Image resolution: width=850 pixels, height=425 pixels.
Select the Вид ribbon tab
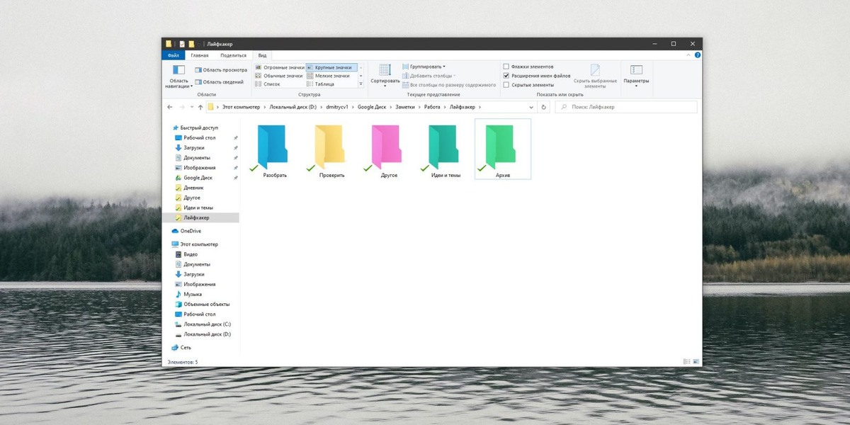[262, 55]
